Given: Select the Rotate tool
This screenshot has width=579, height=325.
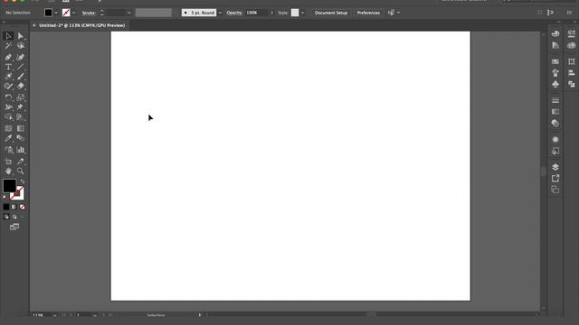Looking at the screenshot, I should coord(8,97).
